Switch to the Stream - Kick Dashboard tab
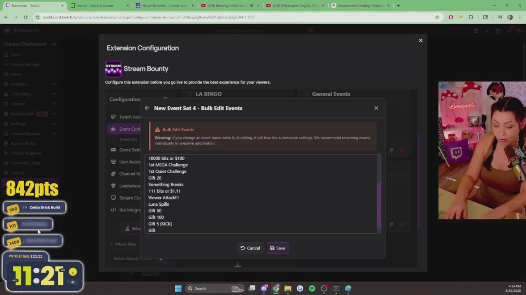The height and width of the screenshot is (295, 526). (x=99, y=6)
